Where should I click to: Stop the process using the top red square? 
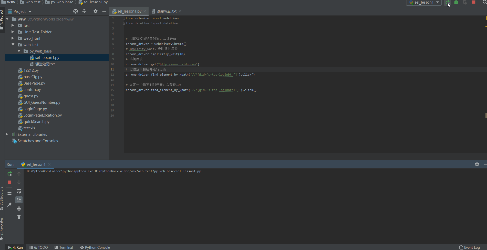tap(474, 2)
